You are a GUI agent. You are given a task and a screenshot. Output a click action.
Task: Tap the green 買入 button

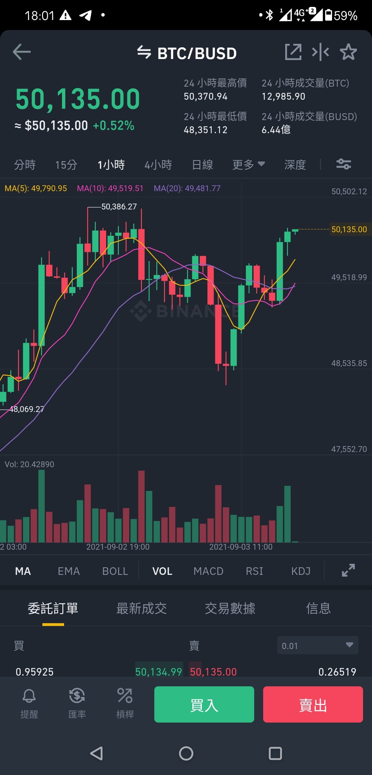[x=204, y=704]
